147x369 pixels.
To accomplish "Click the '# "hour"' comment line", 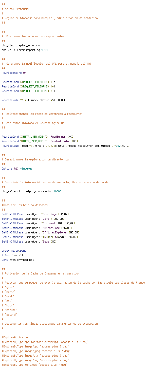I will click(x=8, y=305).
